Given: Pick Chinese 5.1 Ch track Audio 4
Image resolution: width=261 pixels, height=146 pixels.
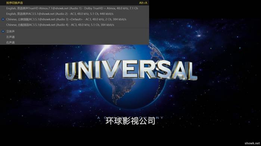Looking at the screenshot, I should [74, 25].
